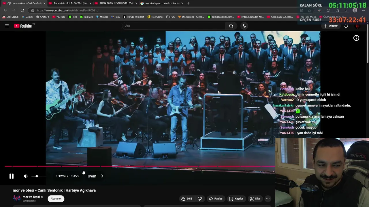The width and height of the screenshot is (369, 207).
Task: Adjust the player volume slider
Action: click(x=39, y=176)
